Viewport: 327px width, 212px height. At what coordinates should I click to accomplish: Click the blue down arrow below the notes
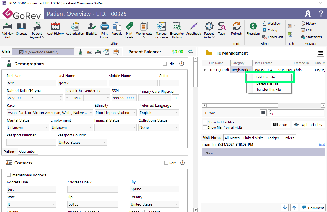pos(285,208)
